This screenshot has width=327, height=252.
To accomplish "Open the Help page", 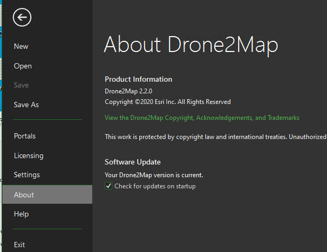I will click(x=21, y=214).
